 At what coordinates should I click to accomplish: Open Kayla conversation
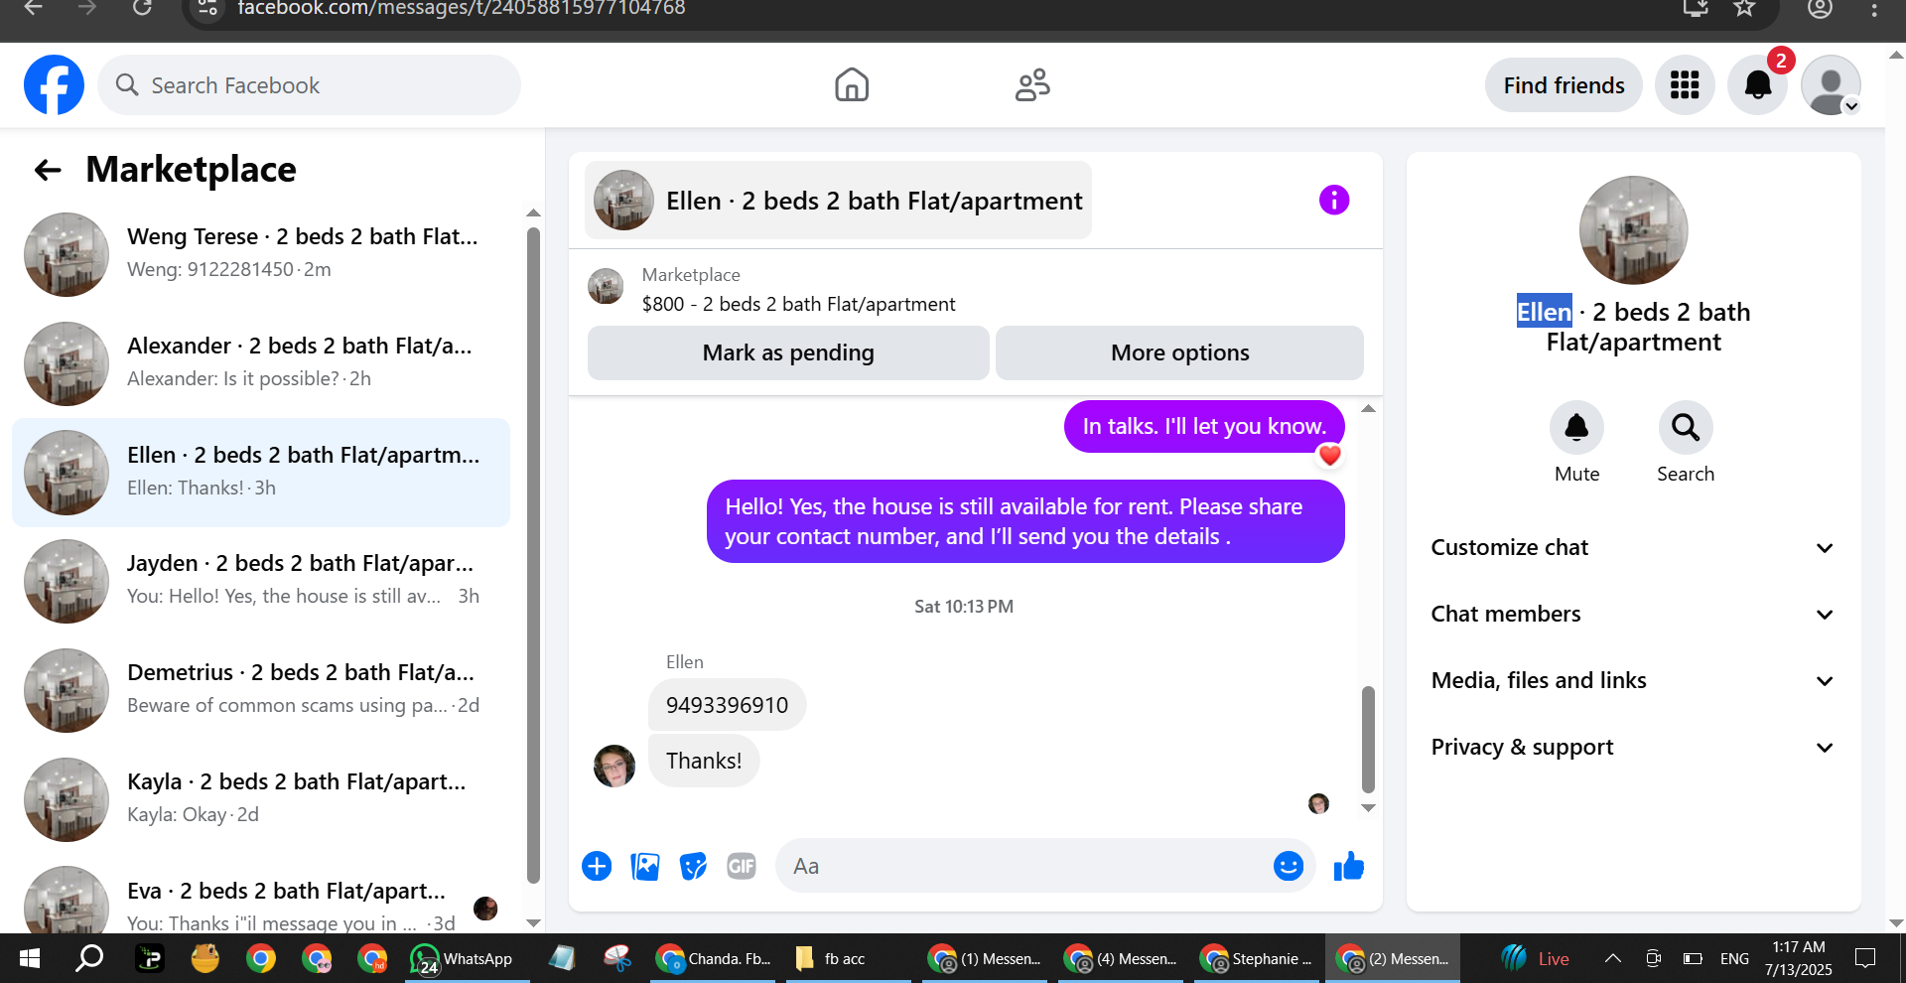(x=261, y=799)
